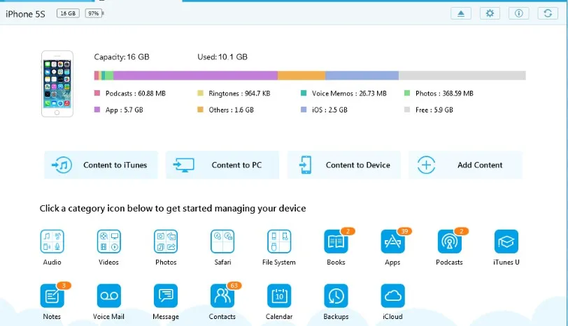
Task: Click the Content to Device button
Action: 344,165
